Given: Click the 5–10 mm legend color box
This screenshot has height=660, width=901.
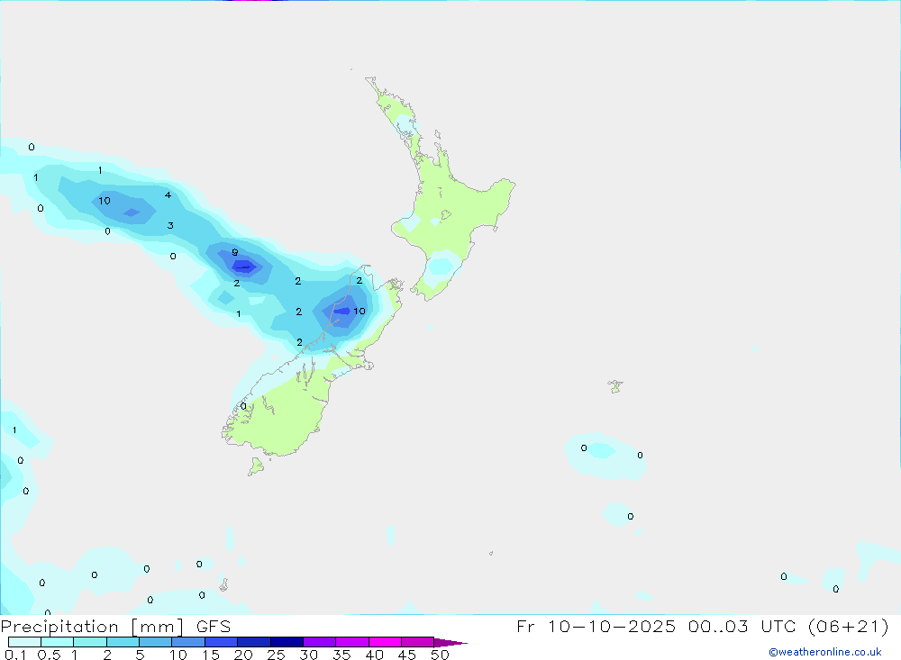Looking at the screenshot, I should 156,642.
